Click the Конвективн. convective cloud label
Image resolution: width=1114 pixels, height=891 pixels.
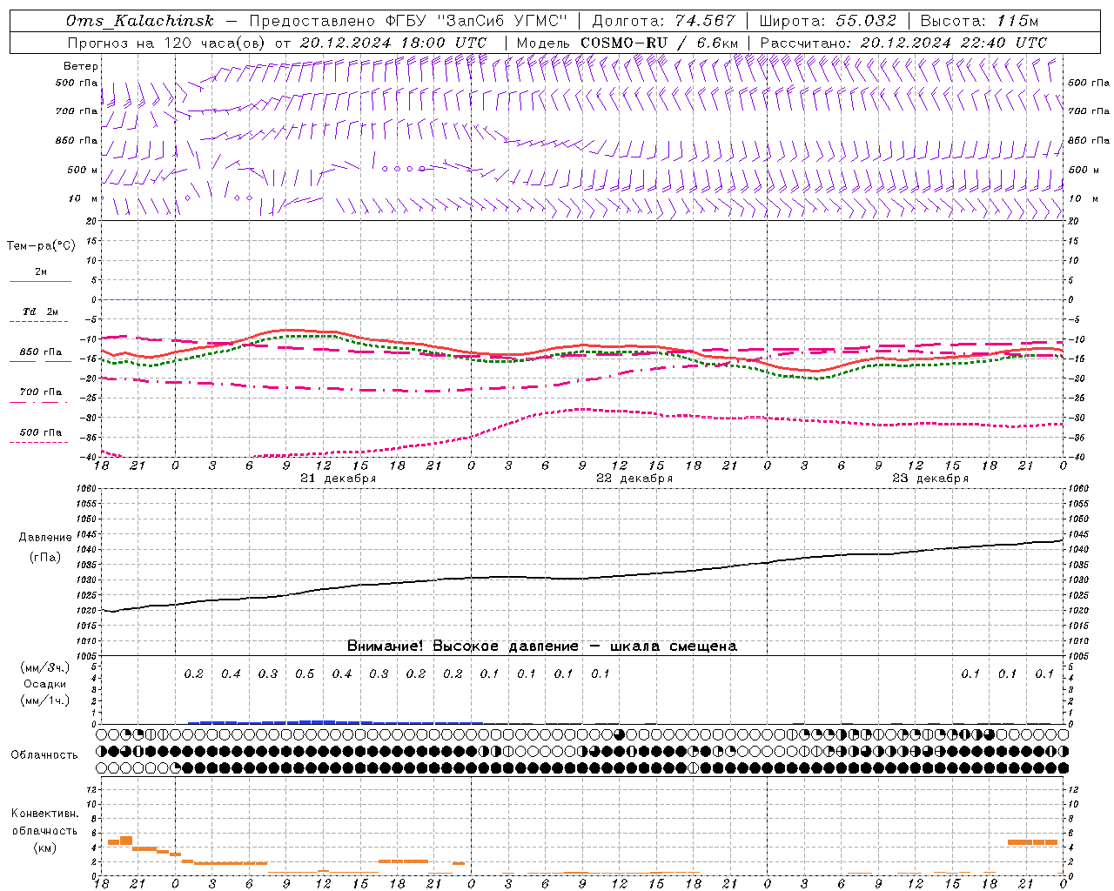point(44,814)
